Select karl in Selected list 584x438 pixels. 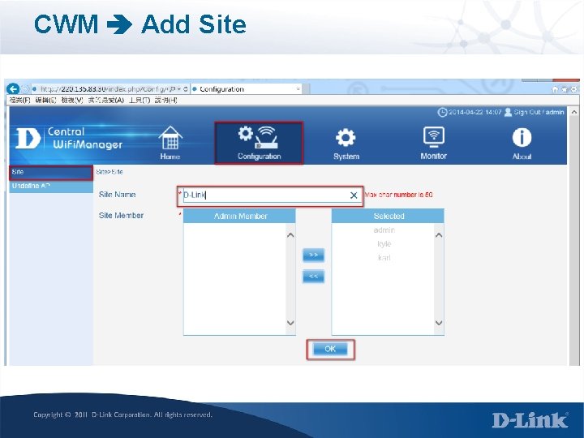[x=384, y=258]
